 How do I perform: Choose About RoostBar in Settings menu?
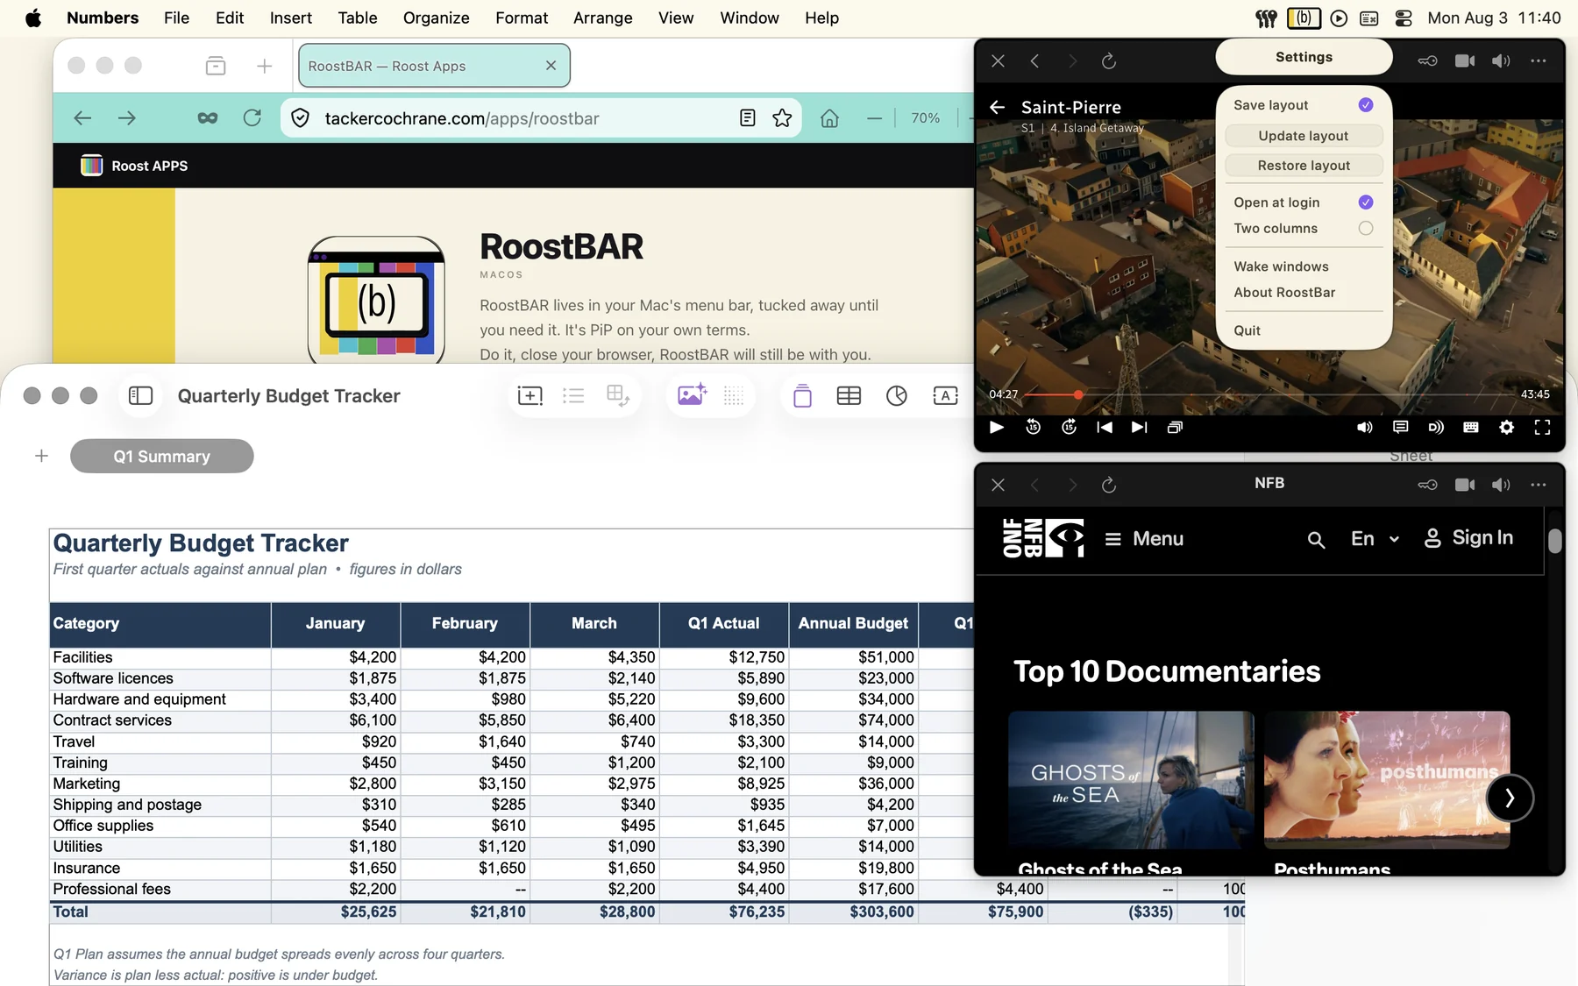(x=1284, y=293)
